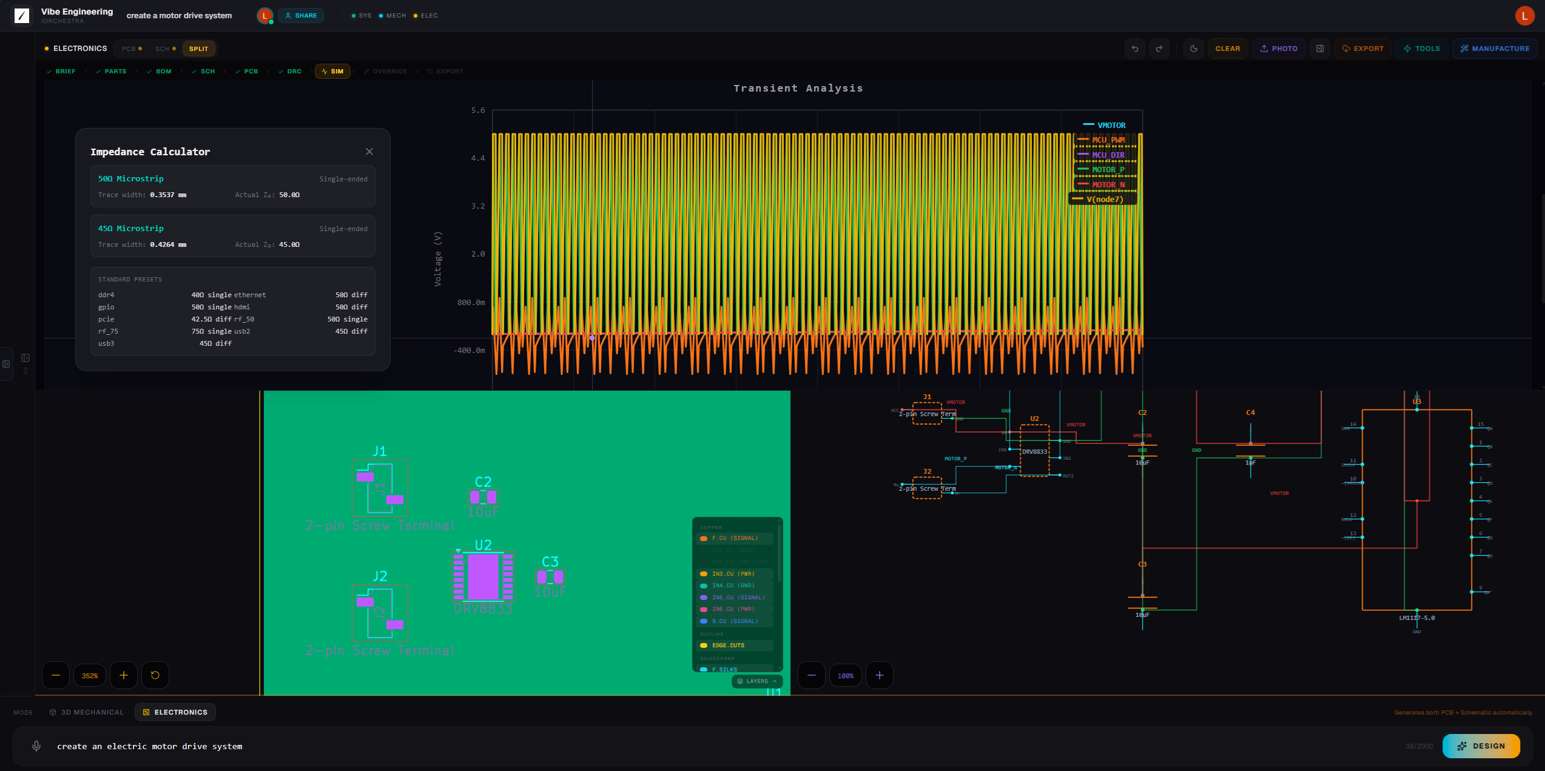
Task: Select SPLIT view mode
Action: coord(198,49)
